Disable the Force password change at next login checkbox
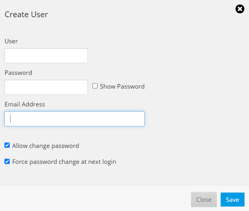 pyautogui.click(x=7, y=161)
